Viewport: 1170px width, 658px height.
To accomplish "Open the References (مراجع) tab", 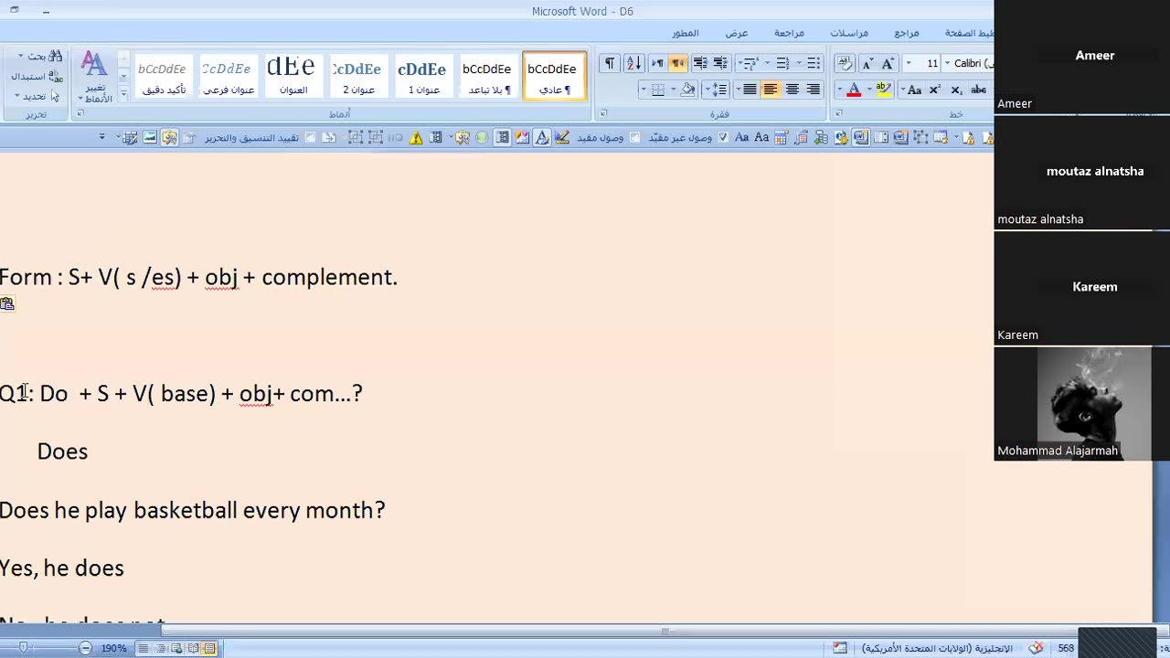I will [x=907, y=33].
